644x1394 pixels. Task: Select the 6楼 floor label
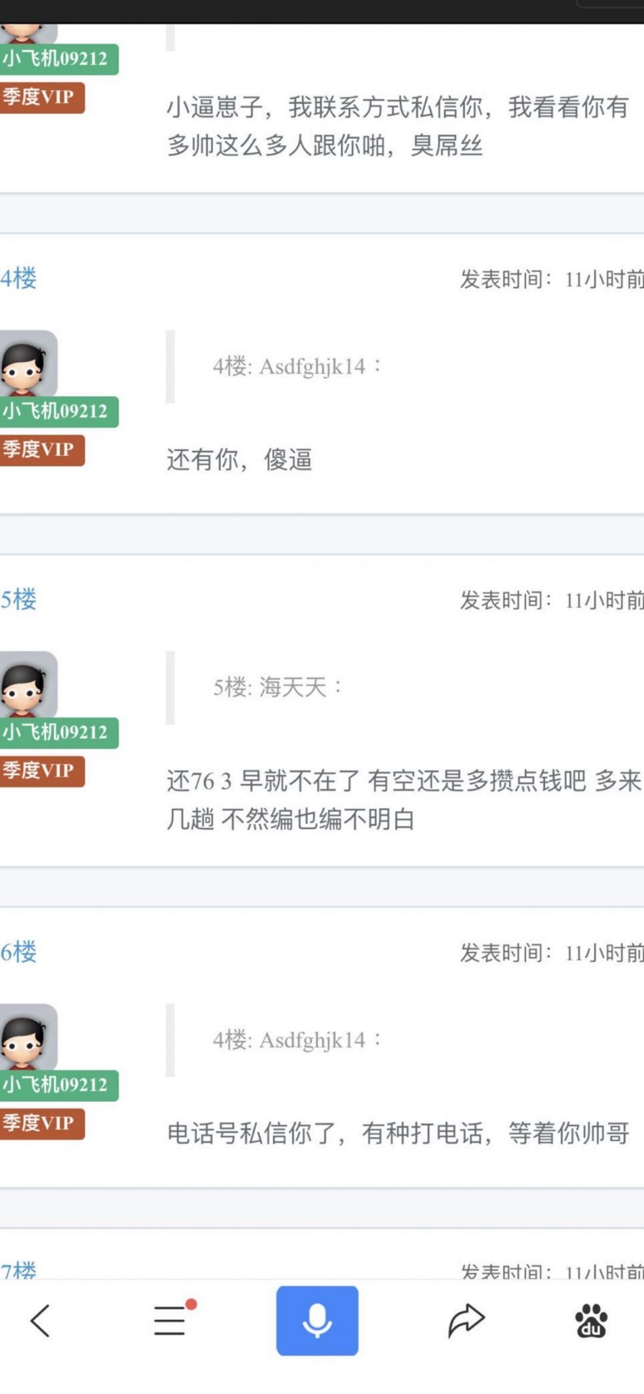18,952
